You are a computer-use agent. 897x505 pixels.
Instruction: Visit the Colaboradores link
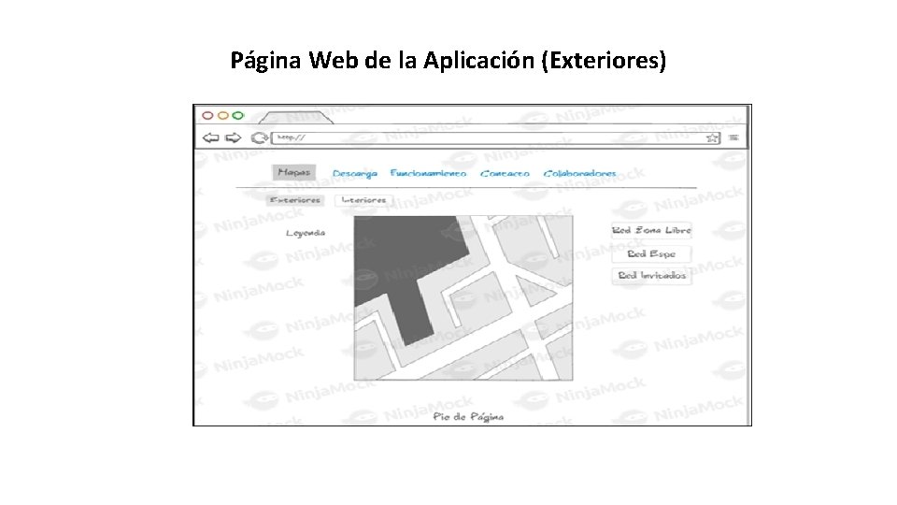click(579, 173)
